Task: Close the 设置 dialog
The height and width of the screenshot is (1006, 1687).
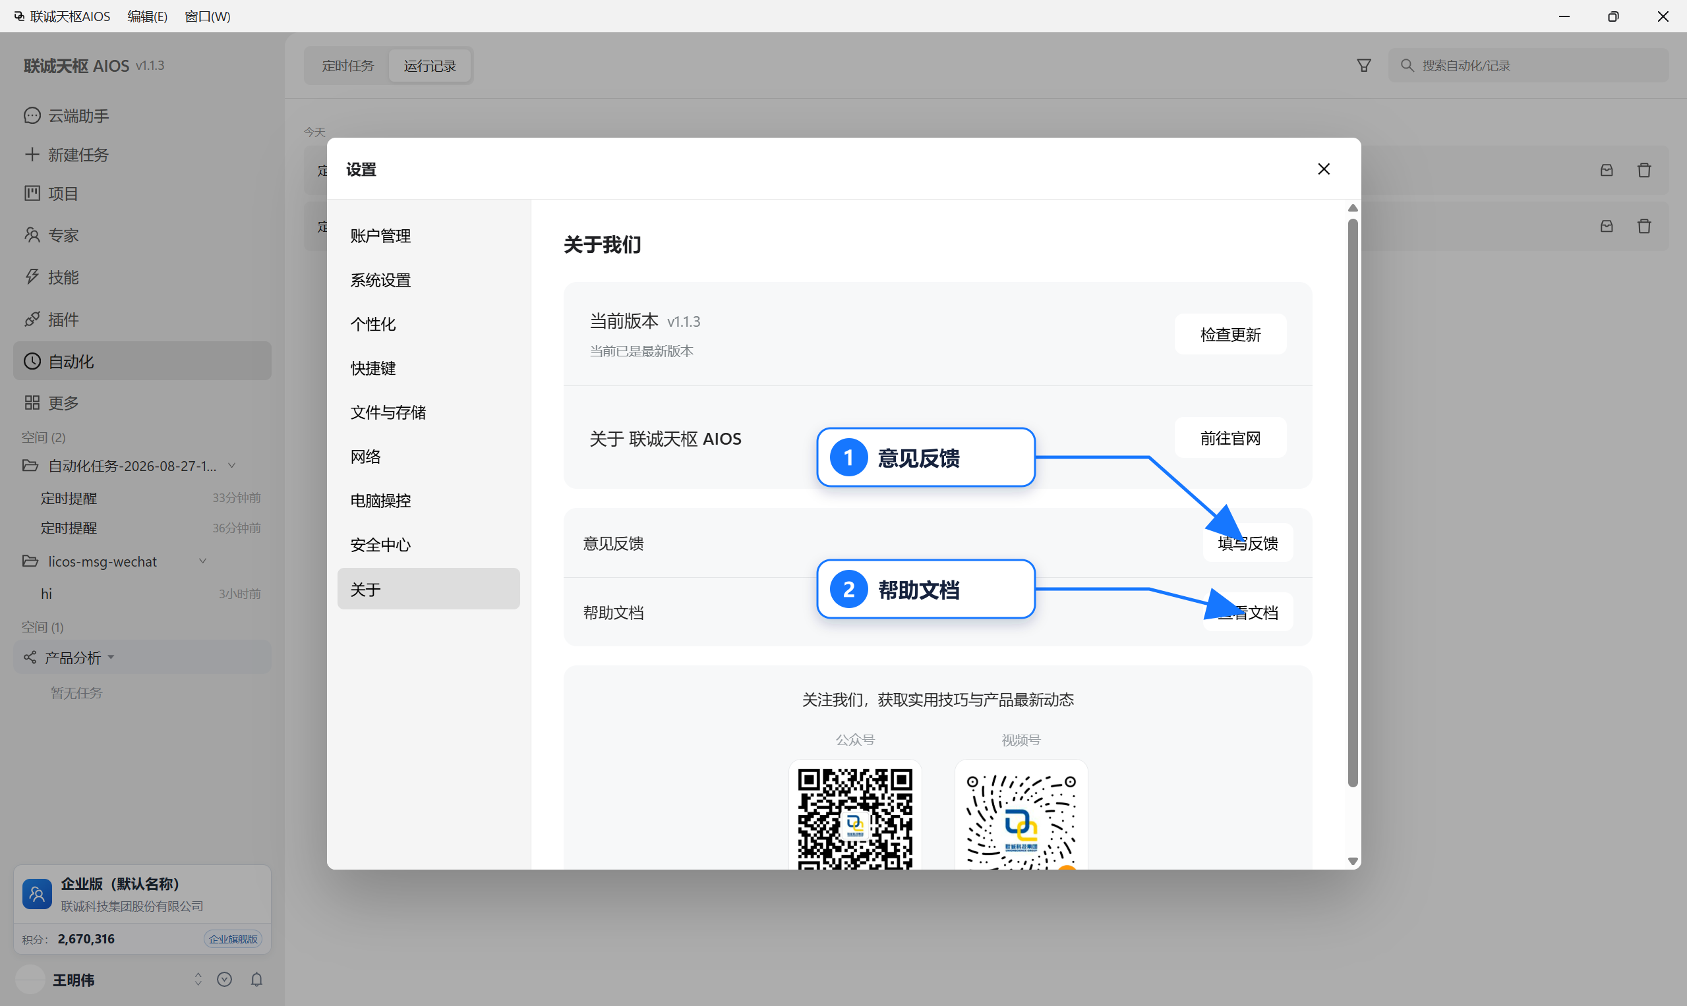Action: tap(1323, 169)
